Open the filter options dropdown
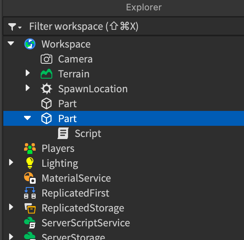Viewport: 244px width, 240px height. pos(15,26)
